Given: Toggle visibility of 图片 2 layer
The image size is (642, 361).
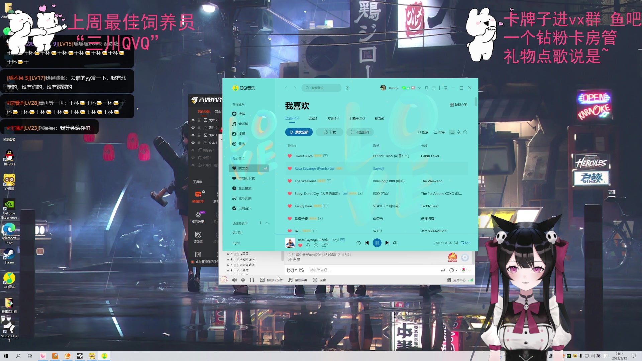Looking at the screenshot, I should pos(193,128).
